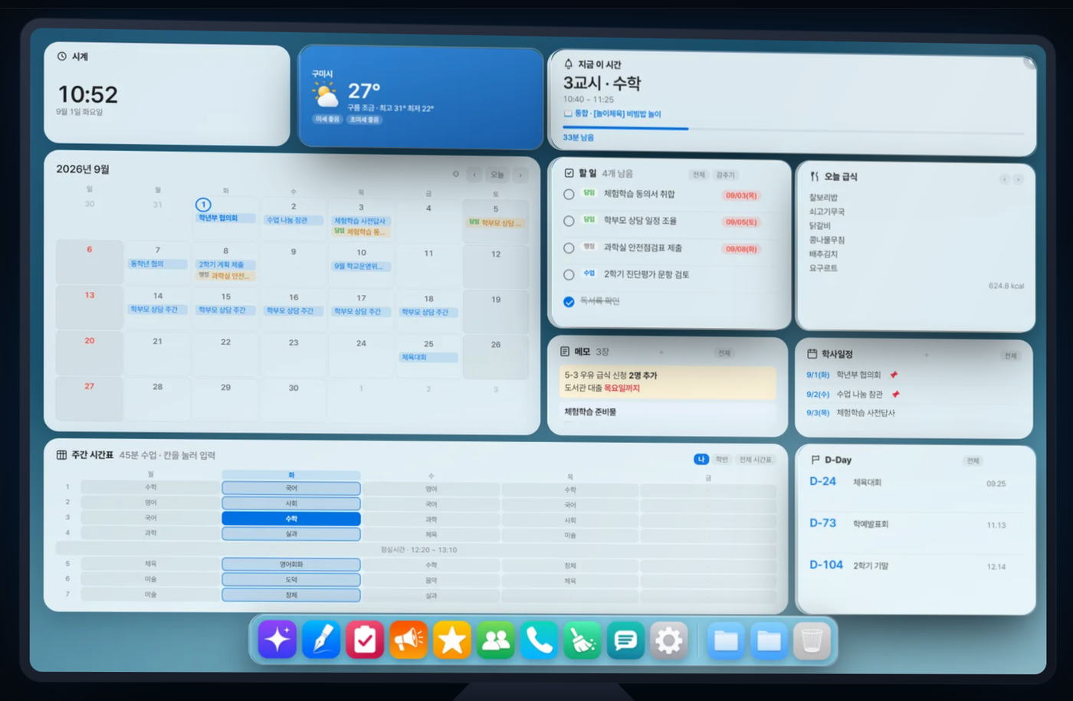Click the calendar icon beside 학사일정
The width and height of the screenshot is (1073, 701).
tap(812, 354)
